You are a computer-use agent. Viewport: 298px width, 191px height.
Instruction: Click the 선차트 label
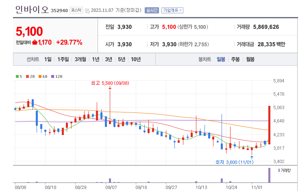click(x=33, y=59)
